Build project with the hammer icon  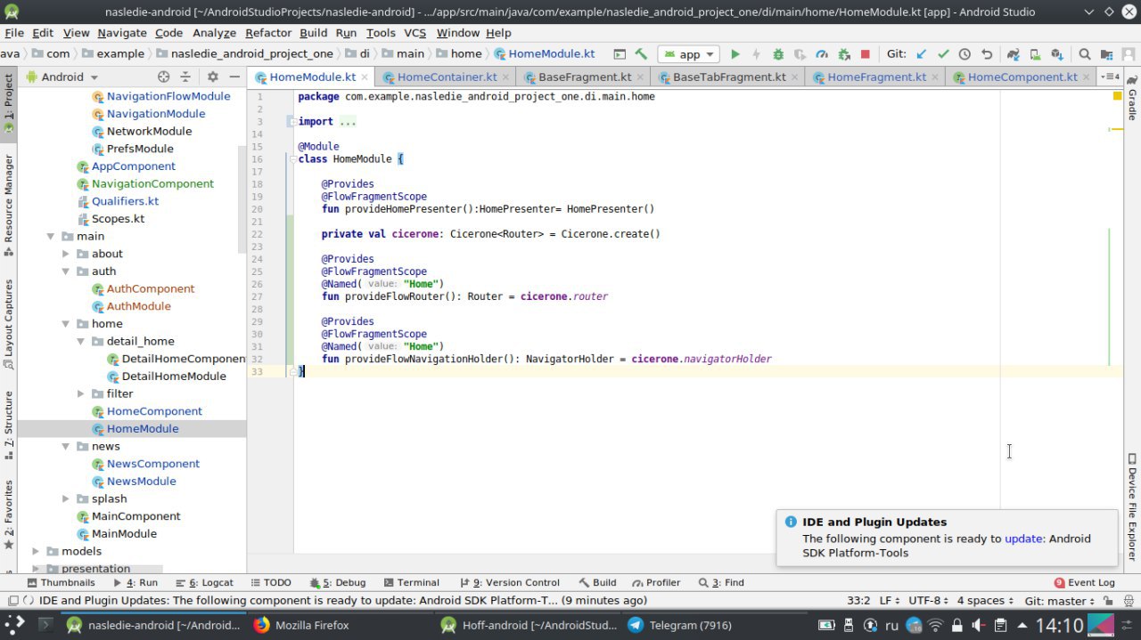pos(641,54)
